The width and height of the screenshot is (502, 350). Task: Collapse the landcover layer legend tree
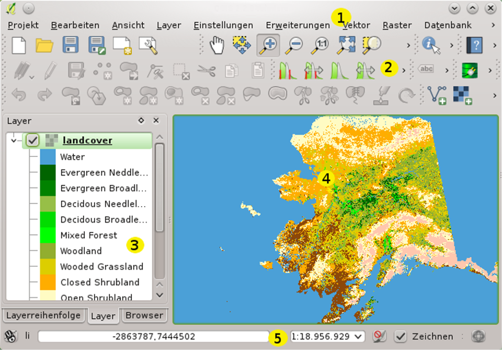14,140
